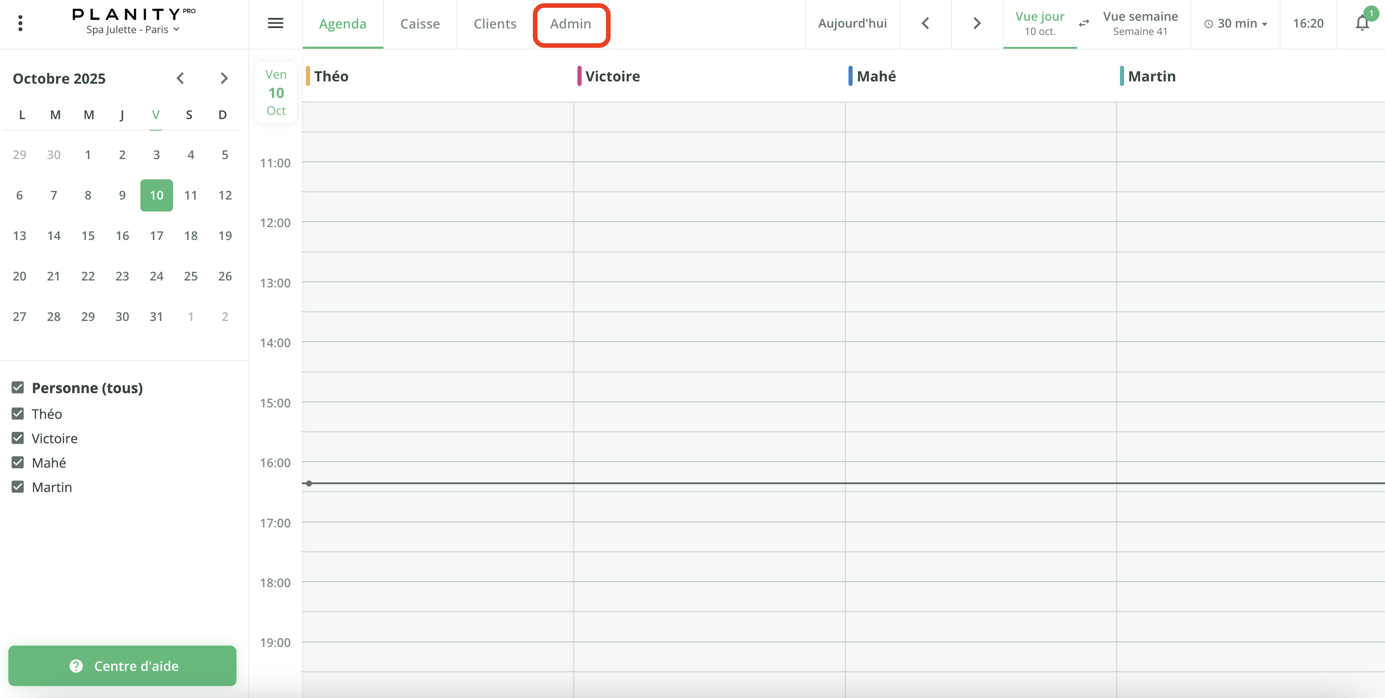
Task: Select October 17 in mini calendar
Action: 156,235
